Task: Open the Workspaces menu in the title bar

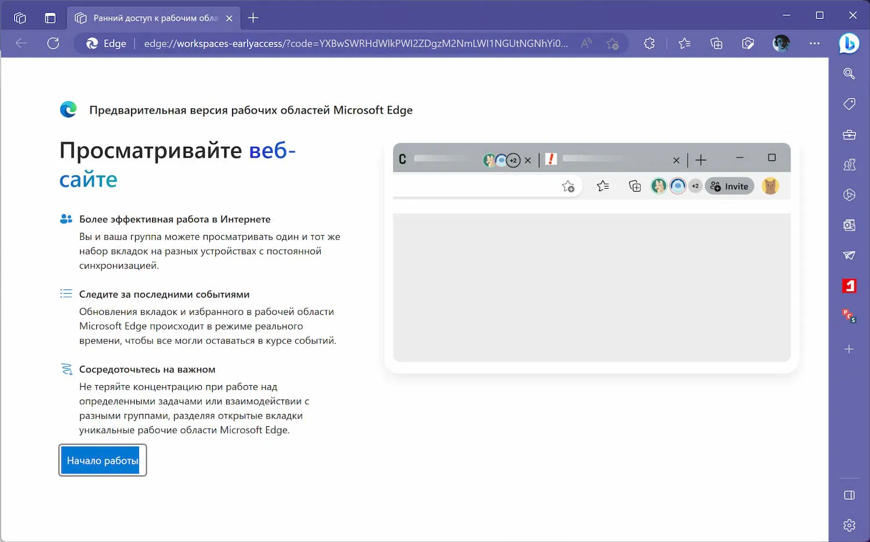Action: [x=20, y=18]
